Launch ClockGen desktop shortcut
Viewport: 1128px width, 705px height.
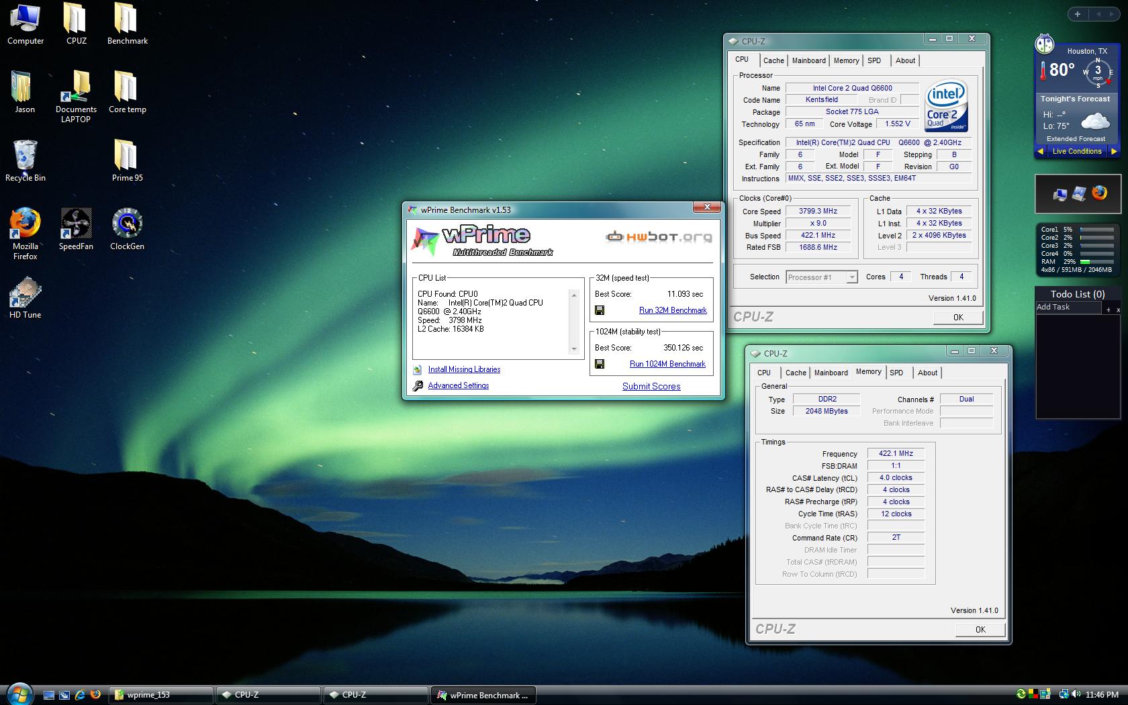(x=127, y=229)
